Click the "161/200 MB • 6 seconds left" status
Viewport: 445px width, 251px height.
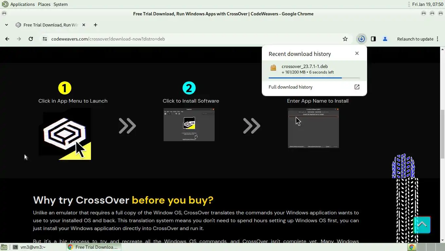click(x=308, y=72)
